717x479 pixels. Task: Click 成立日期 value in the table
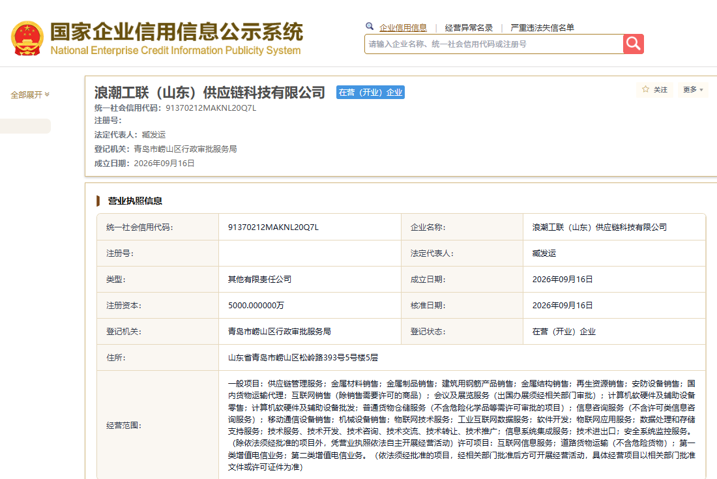pos(563,280)
